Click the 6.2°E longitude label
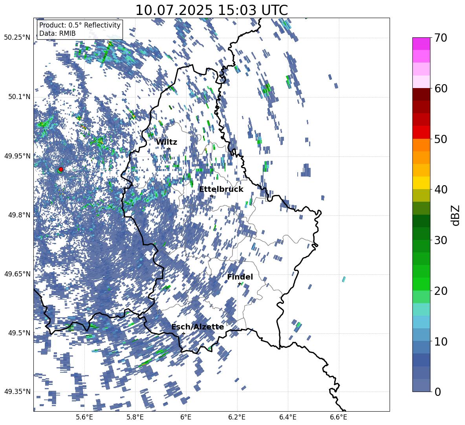Image resolution: width=465 pixels, height=425 pixels. 237,417
